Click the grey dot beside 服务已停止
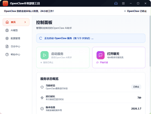The image size is (151, 114). click(x=41, y=63)
